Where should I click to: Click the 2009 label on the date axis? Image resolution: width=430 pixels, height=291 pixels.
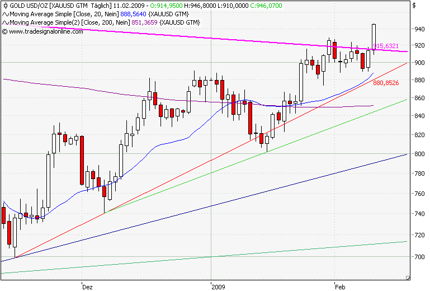218,287
